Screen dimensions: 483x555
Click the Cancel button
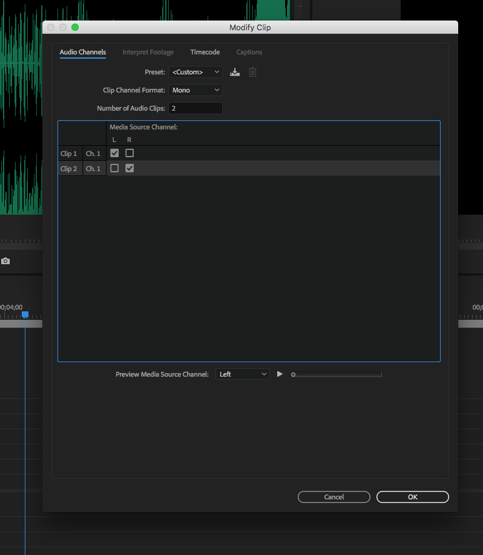(334, 497)
